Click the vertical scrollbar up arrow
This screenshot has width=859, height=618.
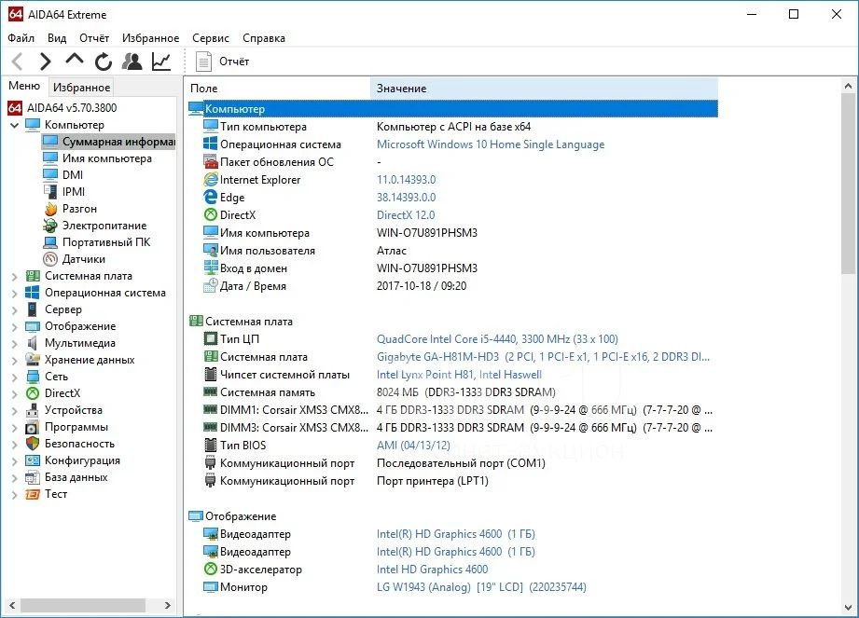click(x=849, y=86)
